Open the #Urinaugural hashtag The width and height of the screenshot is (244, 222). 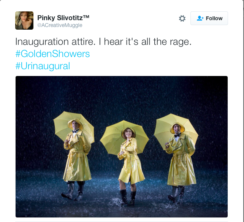click(43, 66)
